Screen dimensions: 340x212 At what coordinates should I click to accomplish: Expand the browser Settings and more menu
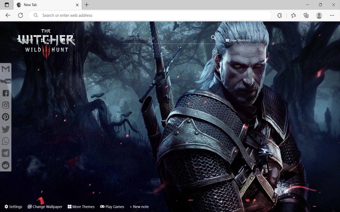tap(332, 15)
